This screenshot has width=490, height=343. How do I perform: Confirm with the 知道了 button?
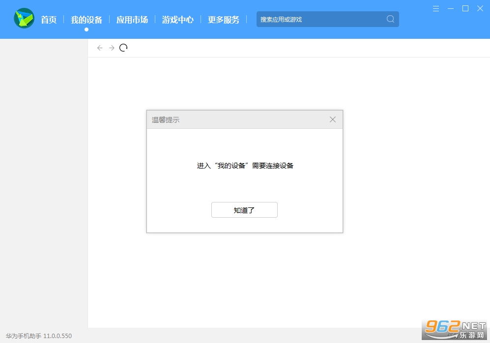coord(244,210)
